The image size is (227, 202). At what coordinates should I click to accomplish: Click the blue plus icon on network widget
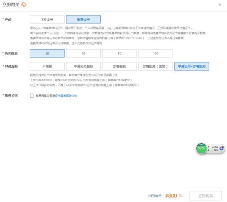click(x=221, y=148)
